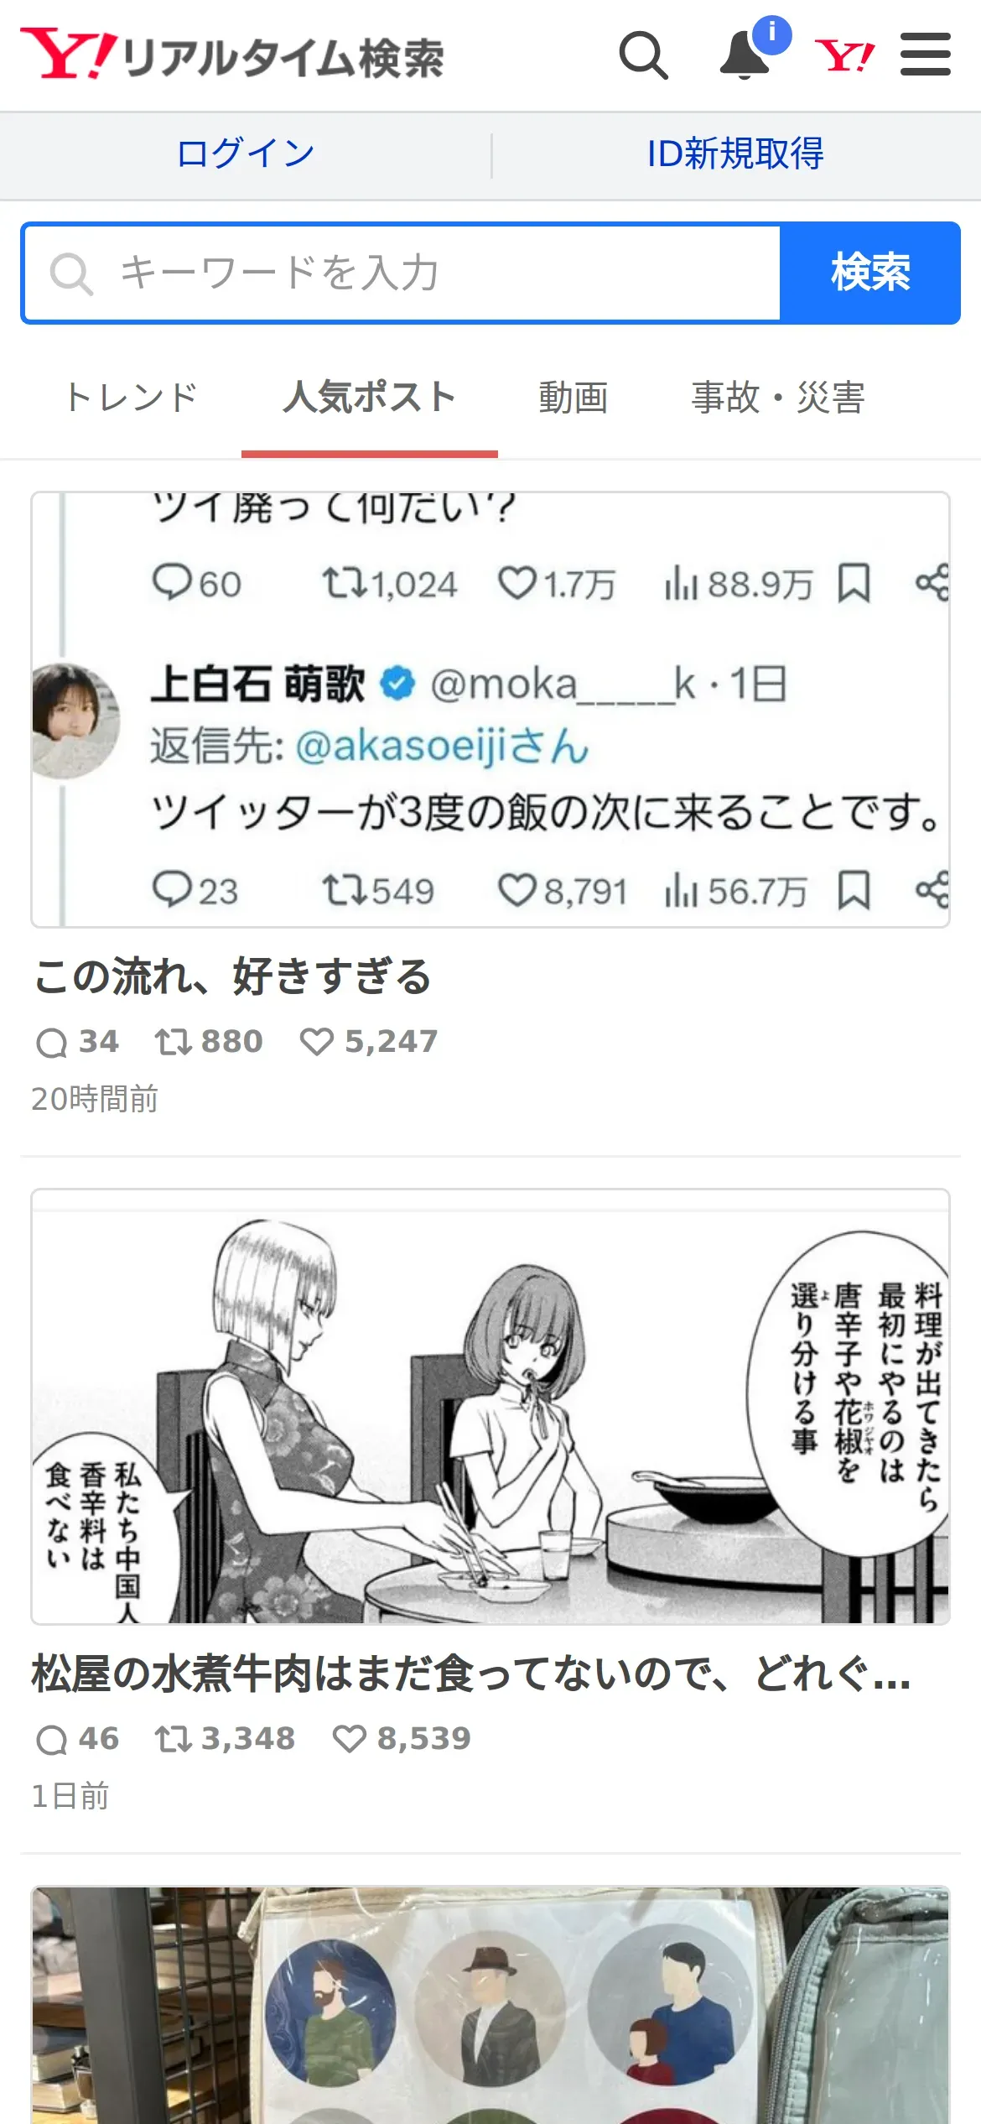Click the ID新規取得 link

point(735,154)
